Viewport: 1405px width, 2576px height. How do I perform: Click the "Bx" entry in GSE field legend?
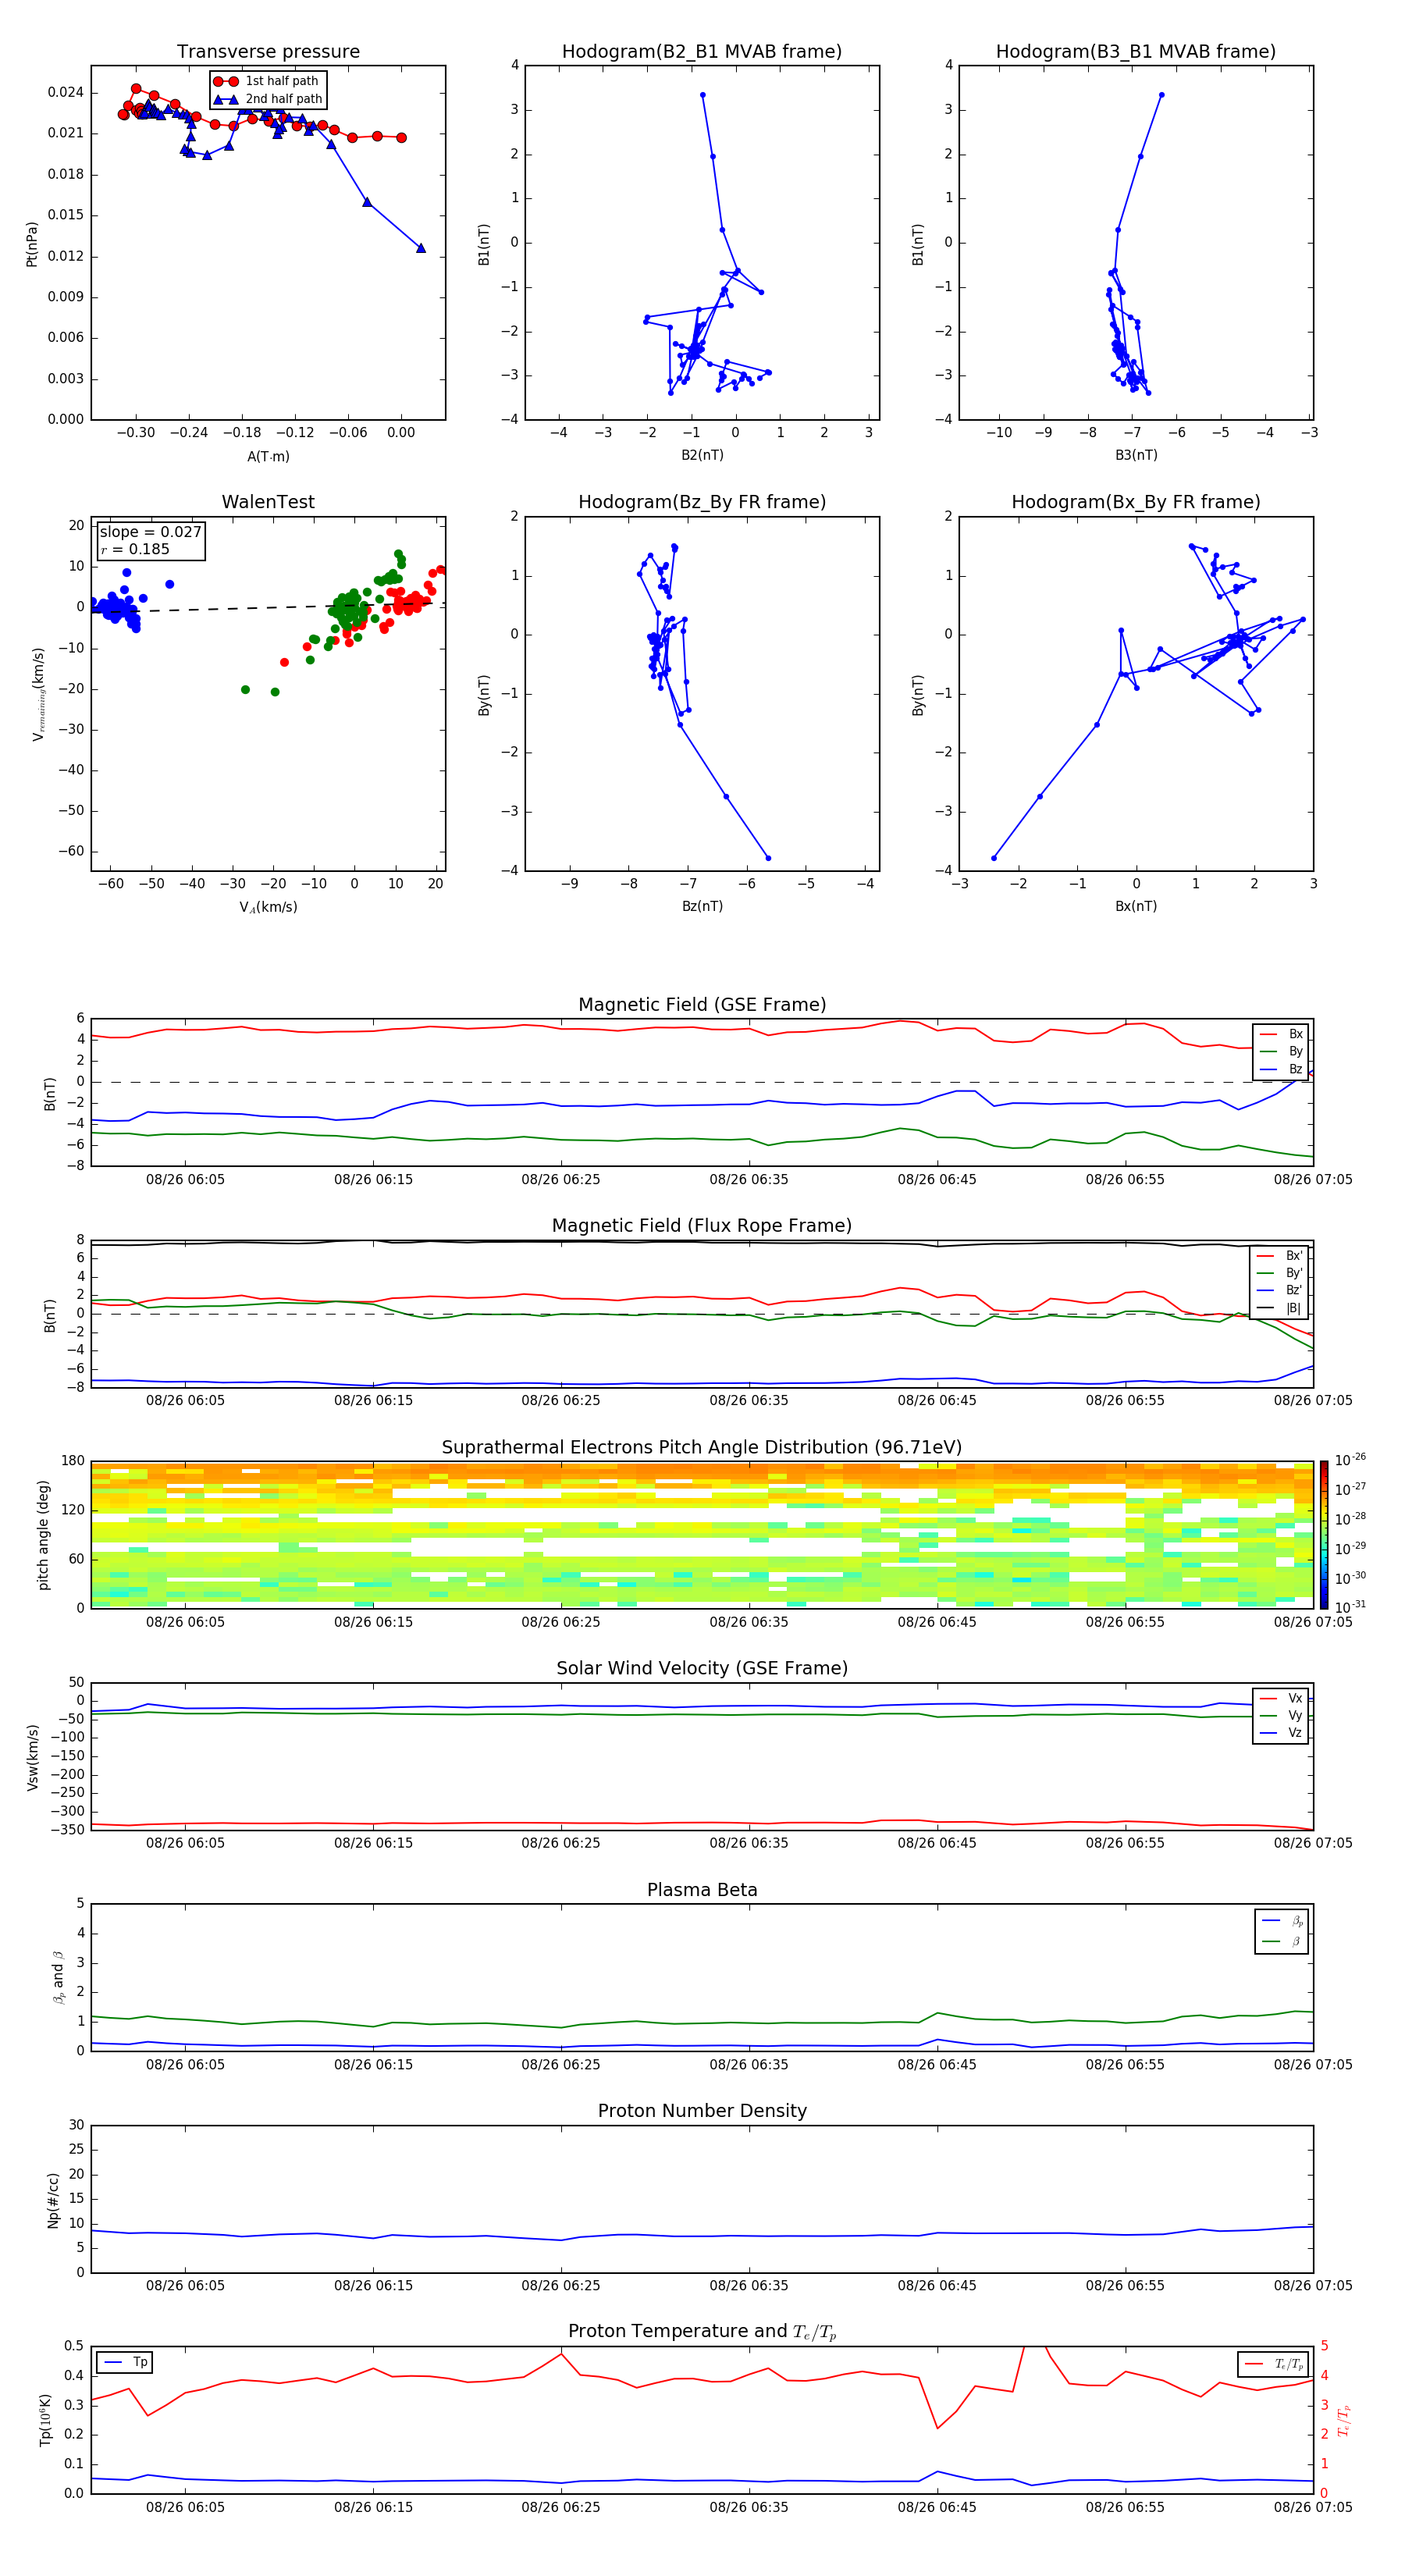click(x=1281, y=1034)
